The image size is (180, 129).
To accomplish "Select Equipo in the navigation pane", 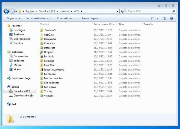I will point(15,87).
